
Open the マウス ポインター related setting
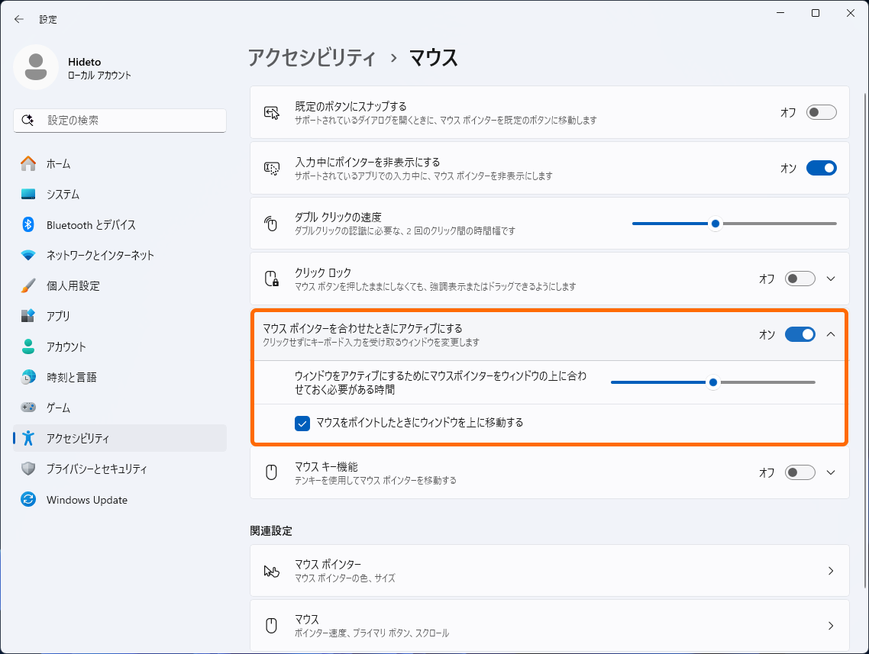click(x=550, y=569)
